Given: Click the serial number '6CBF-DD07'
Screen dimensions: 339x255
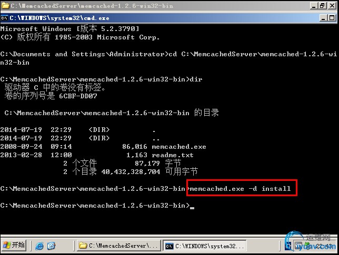Looking at the screenshot, I should (x=78, y=96).
